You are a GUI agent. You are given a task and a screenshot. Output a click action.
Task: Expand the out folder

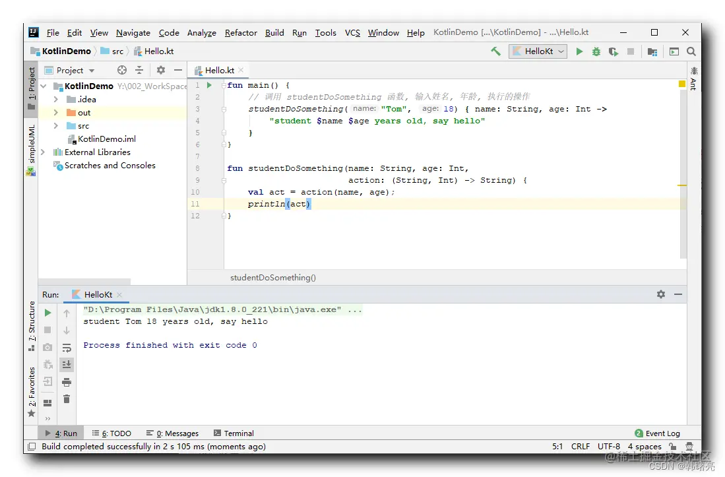(56, 112)
